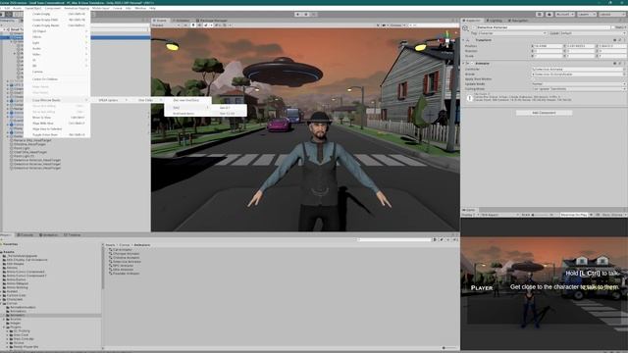Toggle the GameObject active checkbox in Inspector
This screenshot has width=628, height=353.
[x=473, y=27]
